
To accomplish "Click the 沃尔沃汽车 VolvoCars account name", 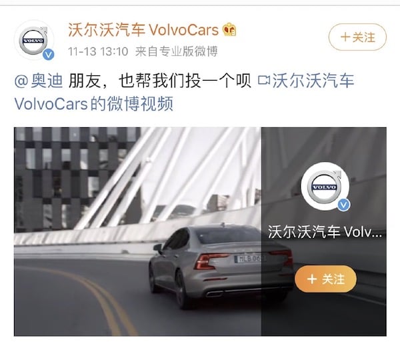I will (143, 30).
